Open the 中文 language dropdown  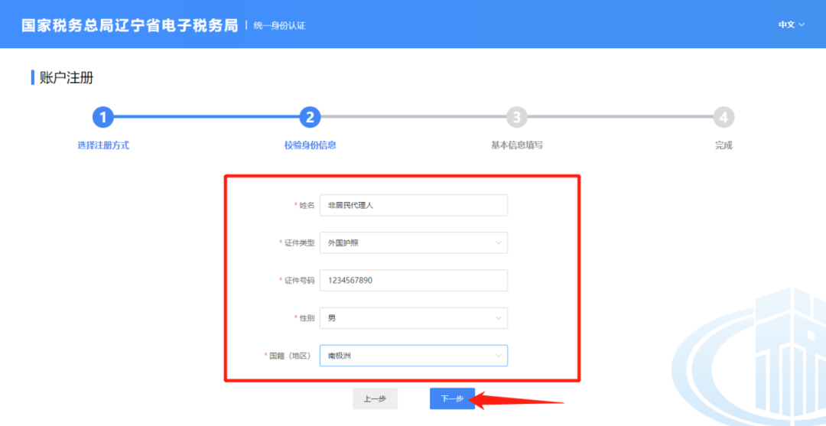coord(792,24)
